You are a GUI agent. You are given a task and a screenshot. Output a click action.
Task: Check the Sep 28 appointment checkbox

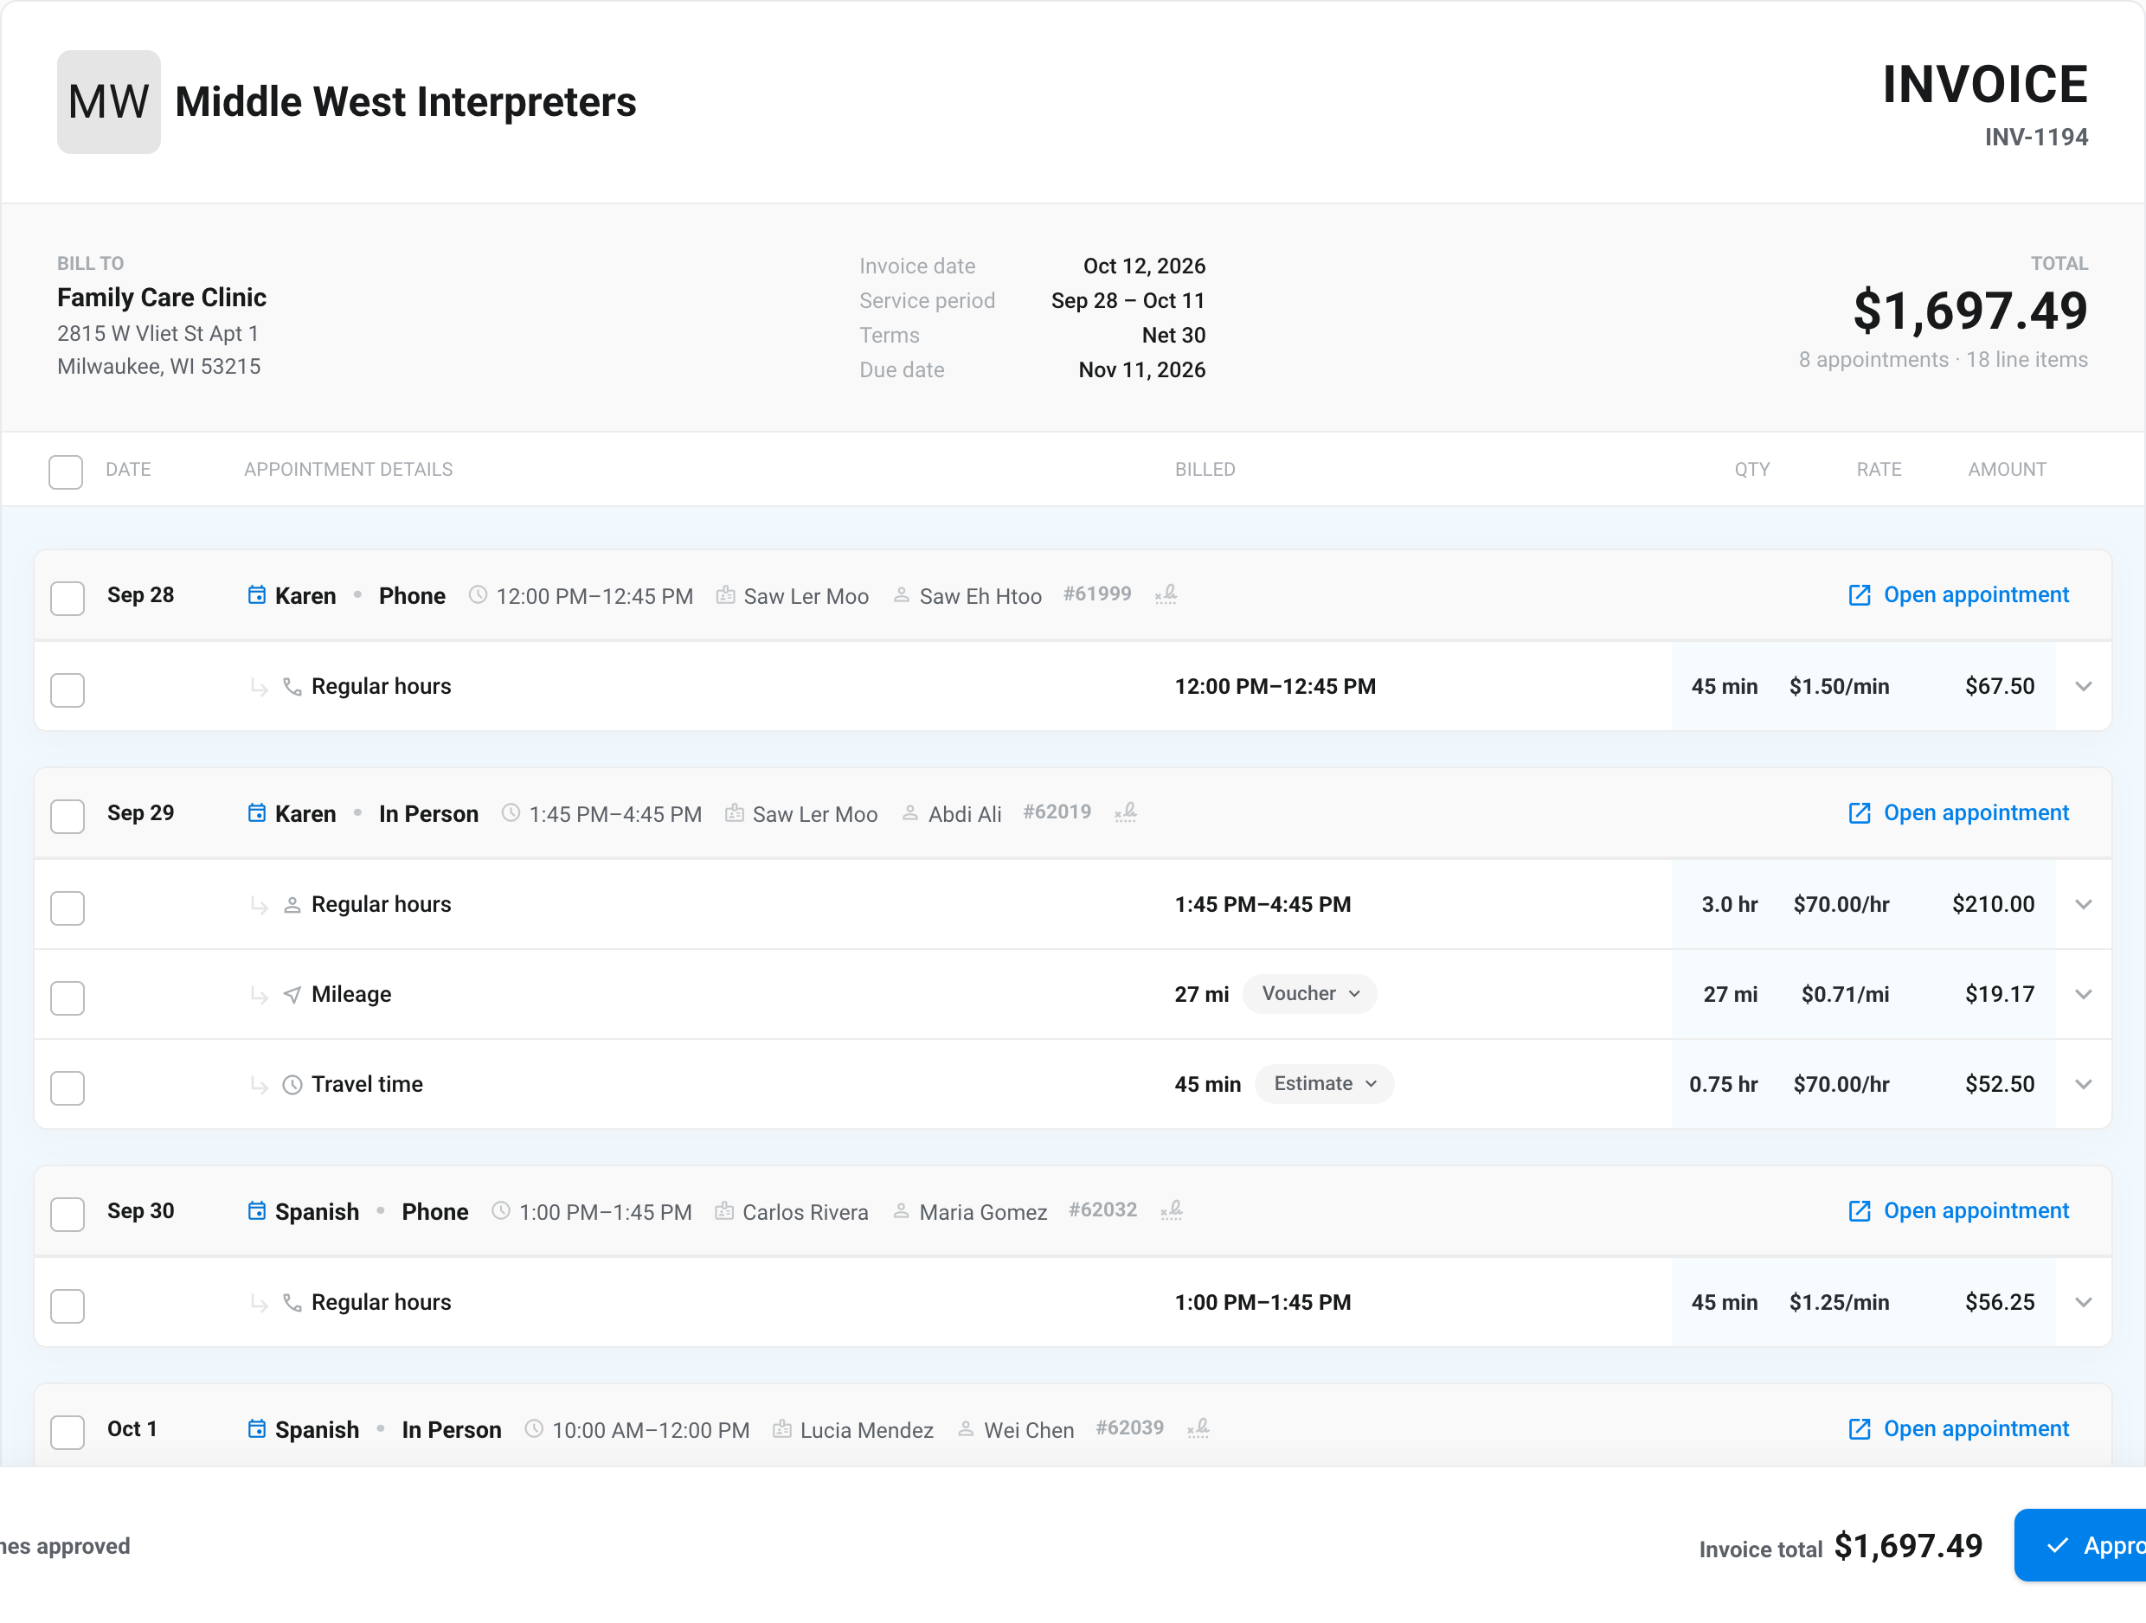(67, 599)
